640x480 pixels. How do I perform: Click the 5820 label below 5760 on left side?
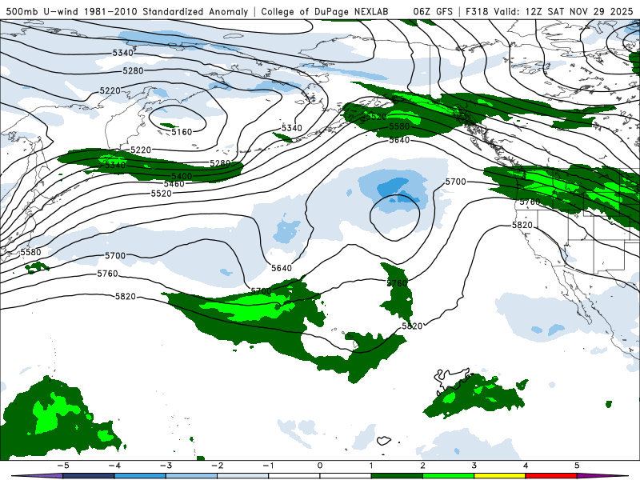tap(126, 296)
